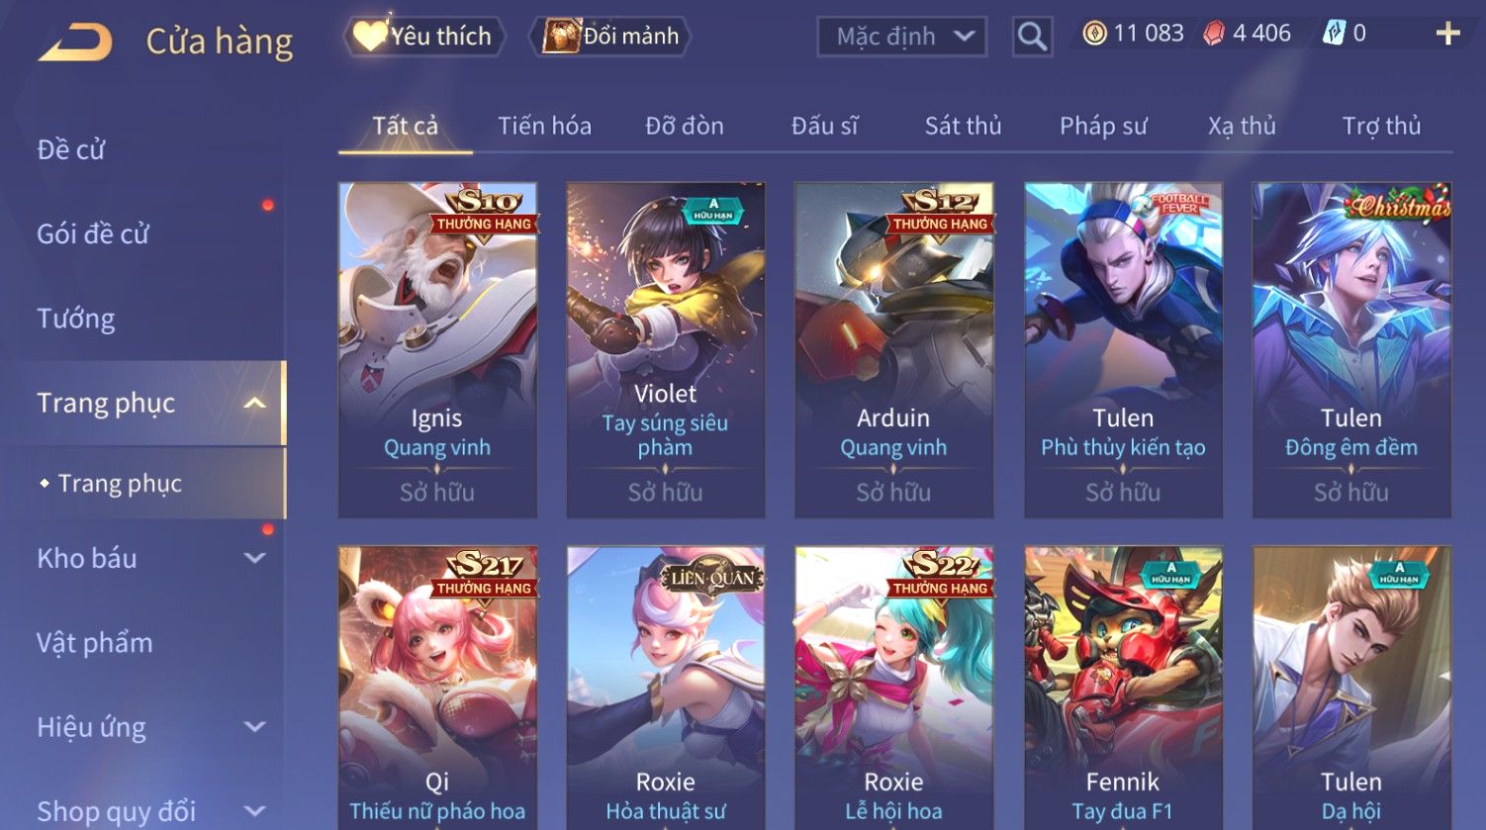Open the Mặc định sort dropdown
Viewport: 1486px width, 830px height.
point(901,37)
